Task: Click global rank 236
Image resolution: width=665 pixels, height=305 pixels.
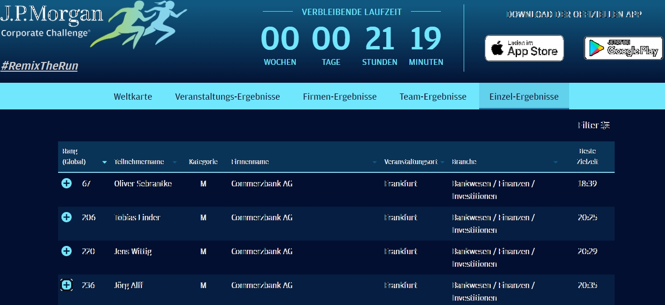Action: 89,285
